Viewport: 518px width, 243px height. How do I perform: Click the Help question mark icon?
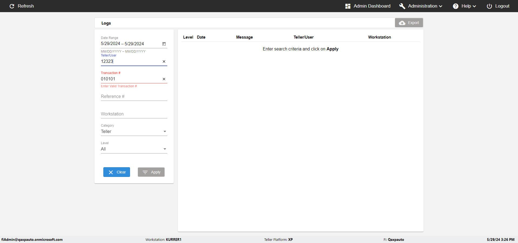pos(456,6)
